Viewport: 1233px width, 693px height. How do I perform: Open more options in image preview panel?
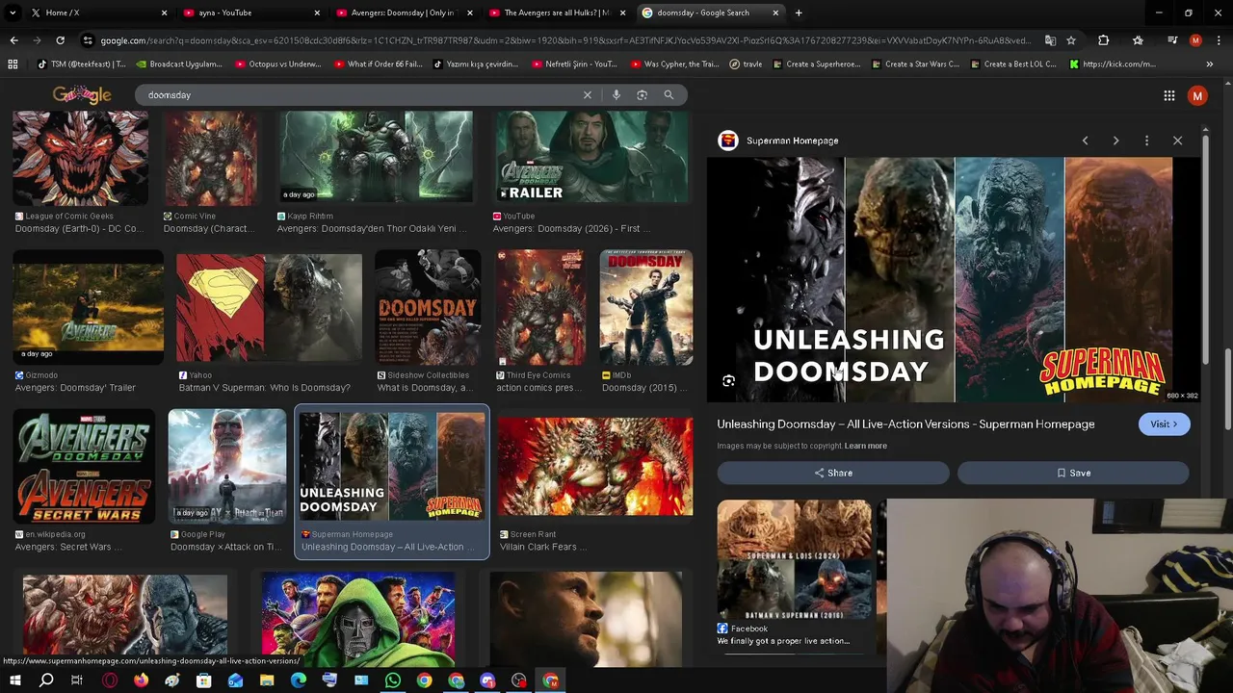(x=1146, y=141)
